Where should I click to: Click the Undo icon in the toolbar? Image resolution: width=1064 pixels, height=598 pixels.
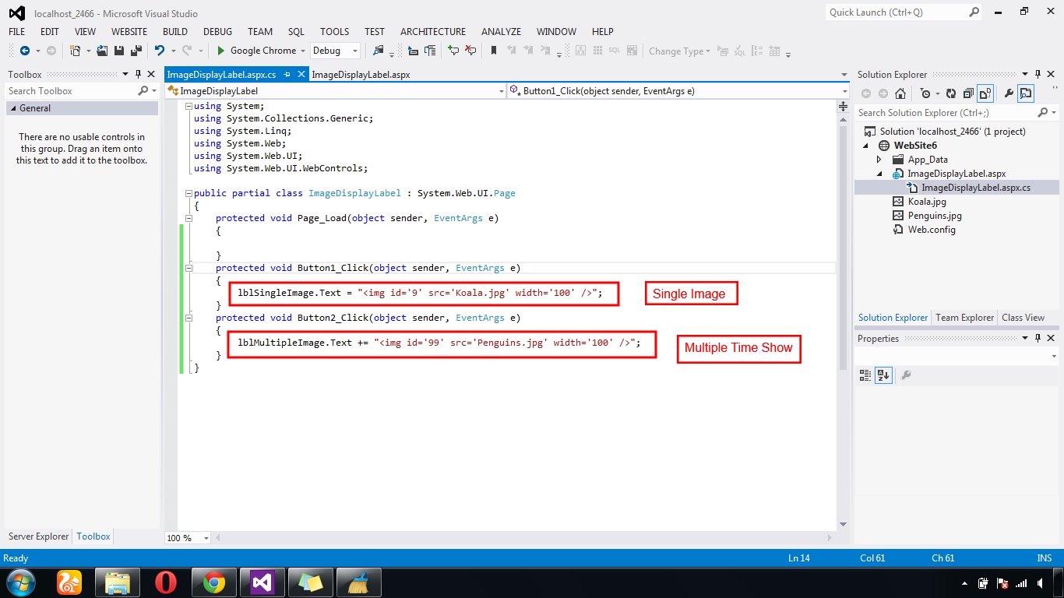tap(160, 51)
